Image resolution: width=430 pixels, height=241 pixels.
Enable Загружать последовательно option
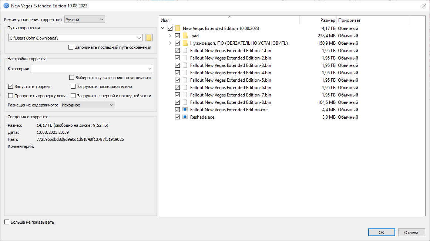[x=73, y=86]
